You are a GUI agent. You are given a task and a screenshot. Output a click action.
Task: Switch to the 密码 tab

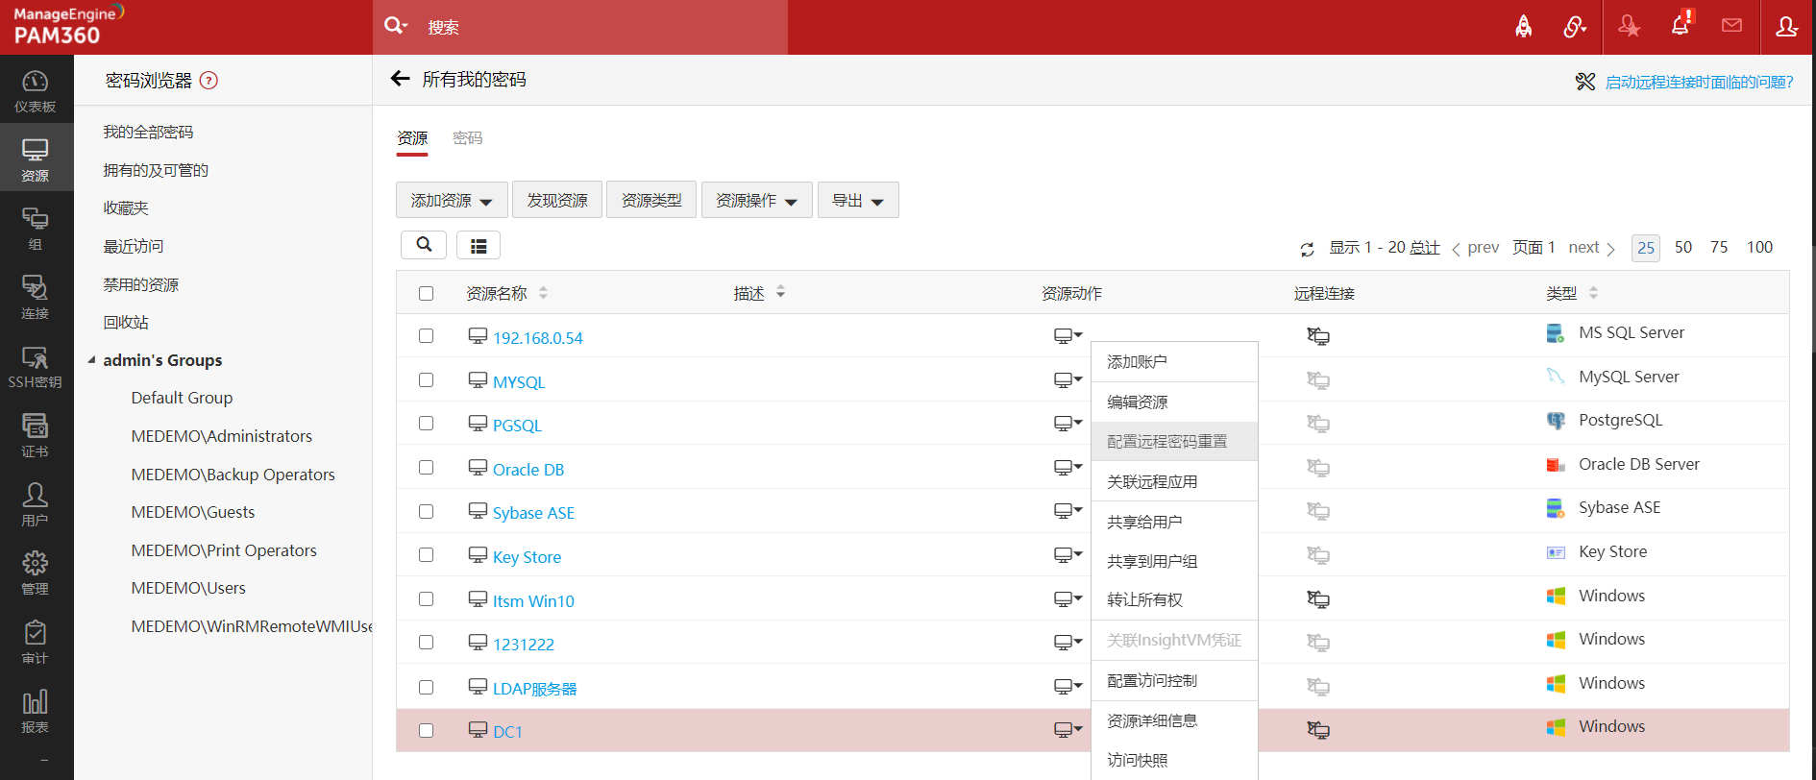468,138
